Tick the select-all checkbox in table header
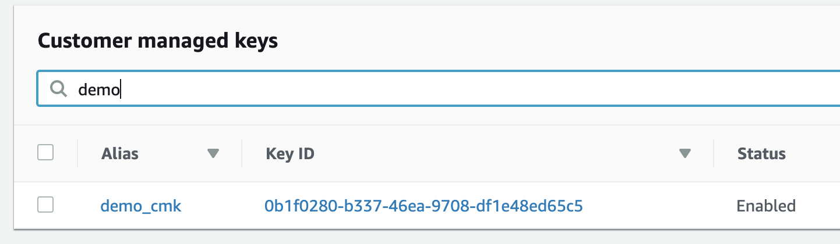 [45, 153]
